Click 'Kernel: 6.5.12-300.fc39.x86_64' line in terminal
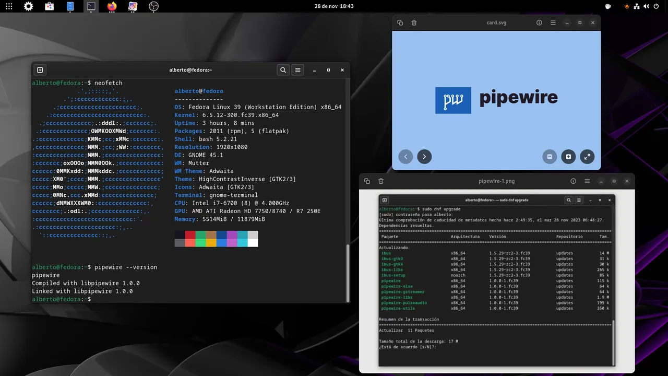Viewport: 668px width, 376px height. click(x=226, y=115)
